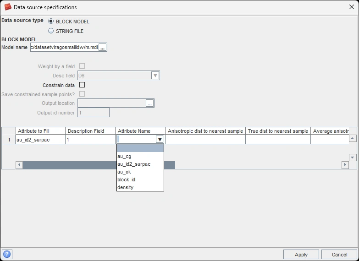Viewport: 359px width, 261px height.
Task: Choose au_ok from the attribute list
Action: 124,172
